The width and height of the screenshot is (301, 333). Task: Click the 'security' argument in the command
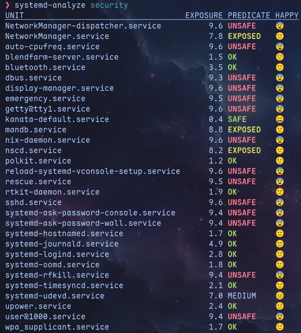[x=109, y=5]
